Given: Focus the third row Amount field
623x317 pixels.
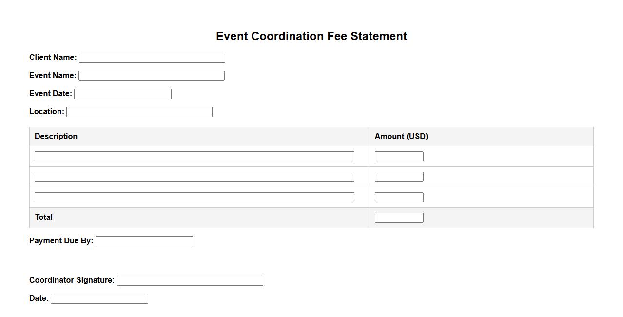Looking at the screenshot, I should coord(399,198).
